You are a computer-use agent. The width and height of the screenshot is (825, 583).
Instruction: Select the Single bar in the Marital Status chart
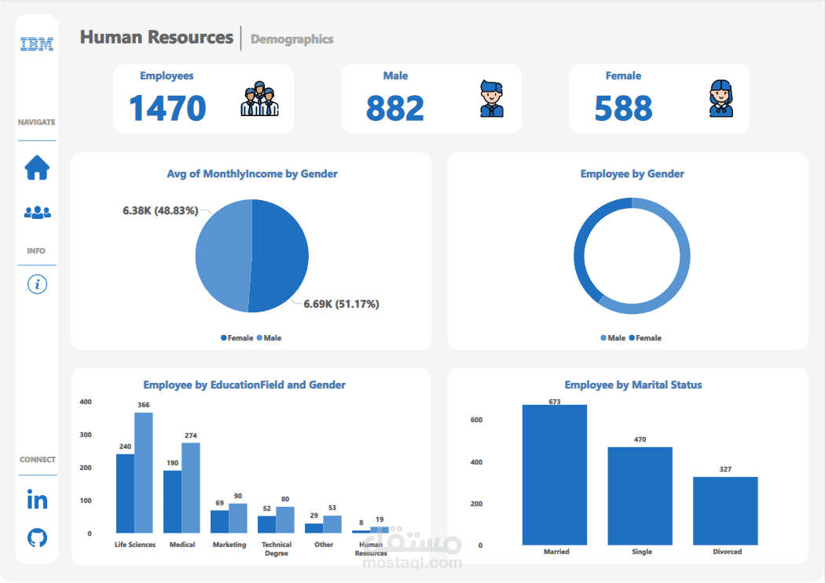click(x=641, y=494)
